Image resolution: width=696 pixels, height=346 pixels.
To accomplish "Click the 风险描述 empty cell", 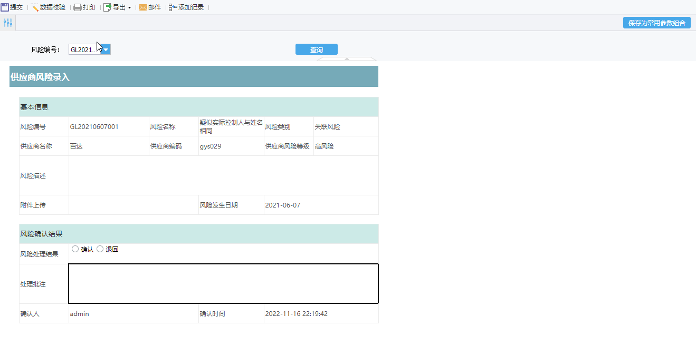I will click(223, 175).
